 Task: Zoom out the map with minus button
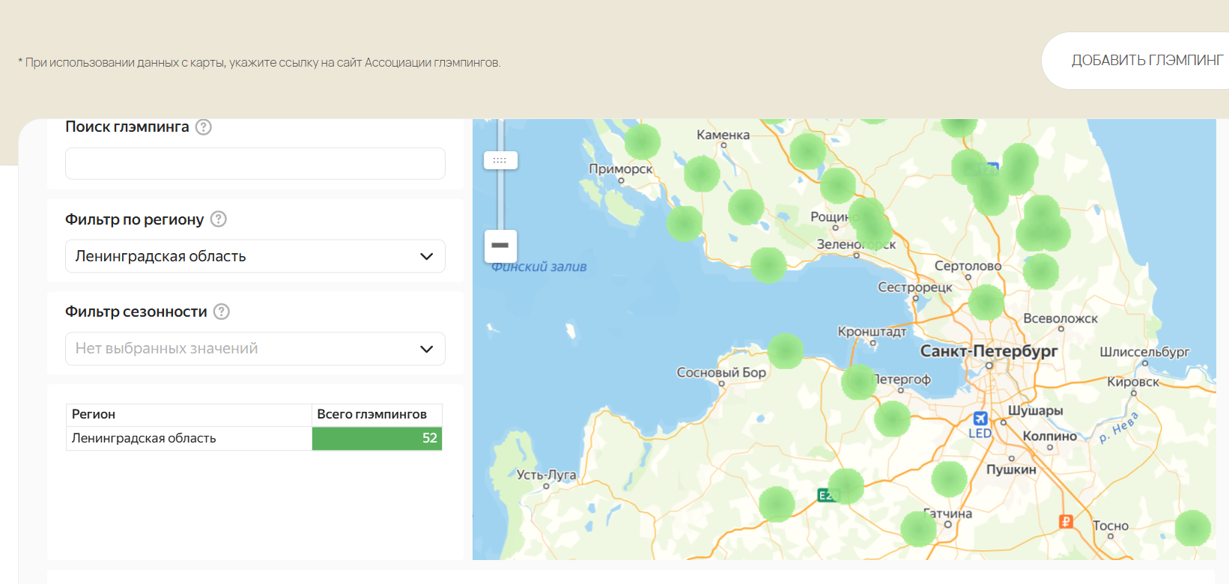pyautogui.click(x=500, y=246)
